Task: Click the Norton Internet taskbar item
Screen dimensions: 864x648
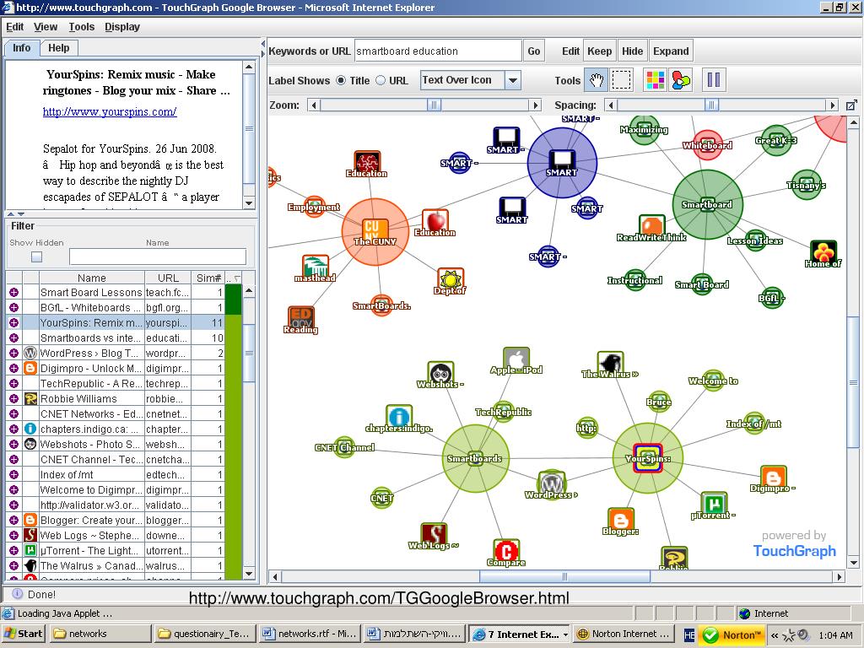Action: (624, 634)
